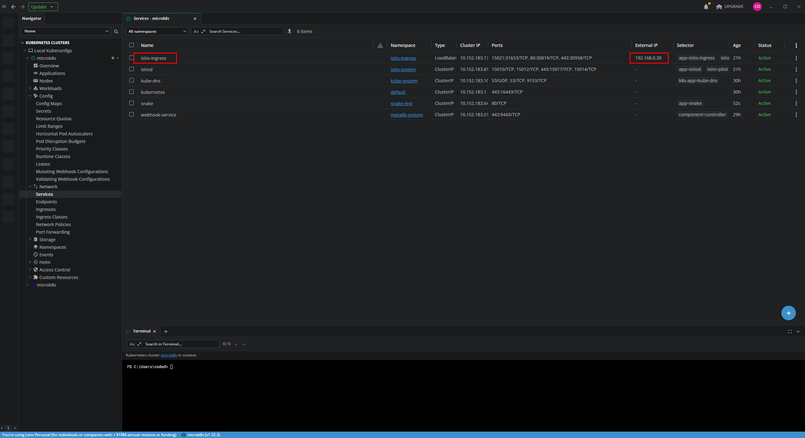Maximize the terminal panel icon

pos(790,332)
